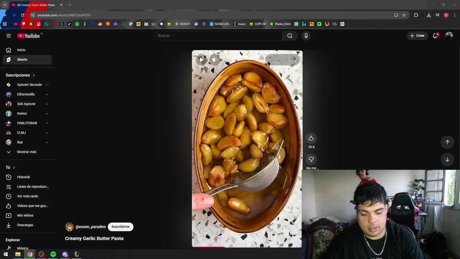The width and height of the screenshot is (460, 259).
Task: Open the INaiko | Kick bookmark
Action: point(280,24)
